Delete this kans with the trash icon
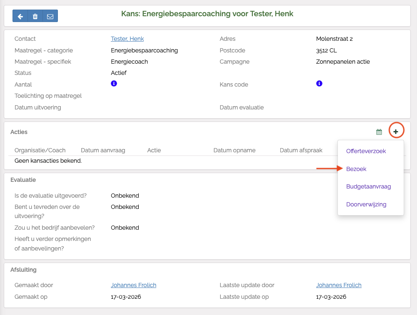 35,16
